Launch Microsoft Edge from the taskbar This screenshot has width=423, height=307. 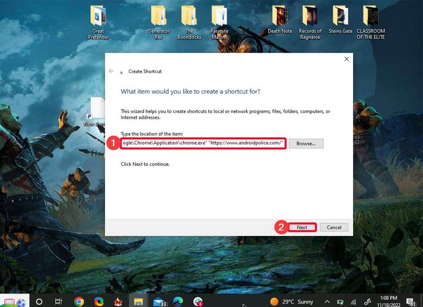click(x=178, y=301)
